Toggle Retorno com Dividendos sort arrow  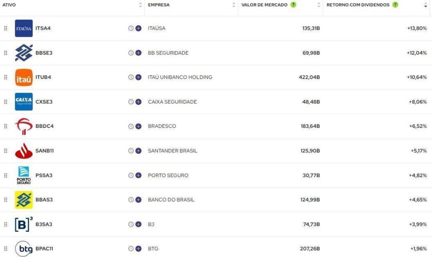[x=426, y=5]
